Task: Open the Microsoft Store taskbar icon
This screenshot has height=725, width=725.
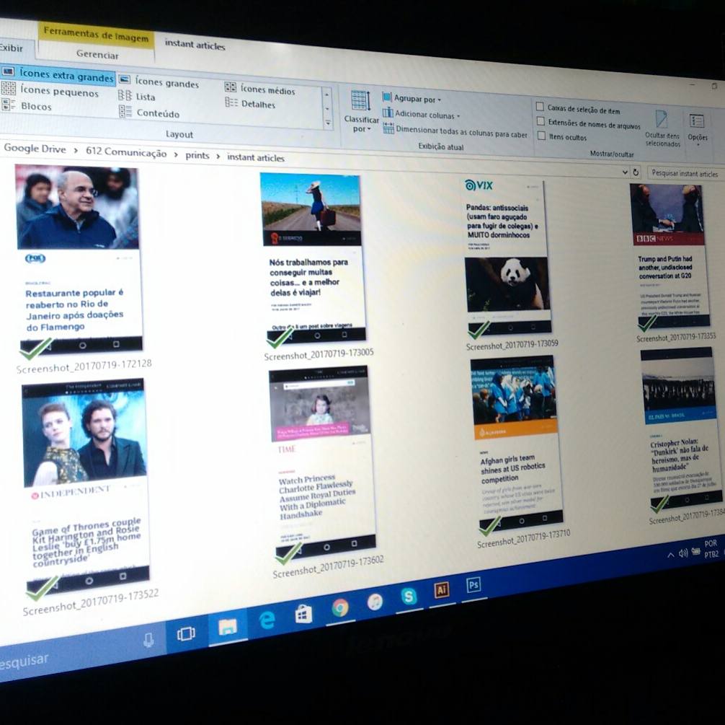Action: click(x=304, y=614)
